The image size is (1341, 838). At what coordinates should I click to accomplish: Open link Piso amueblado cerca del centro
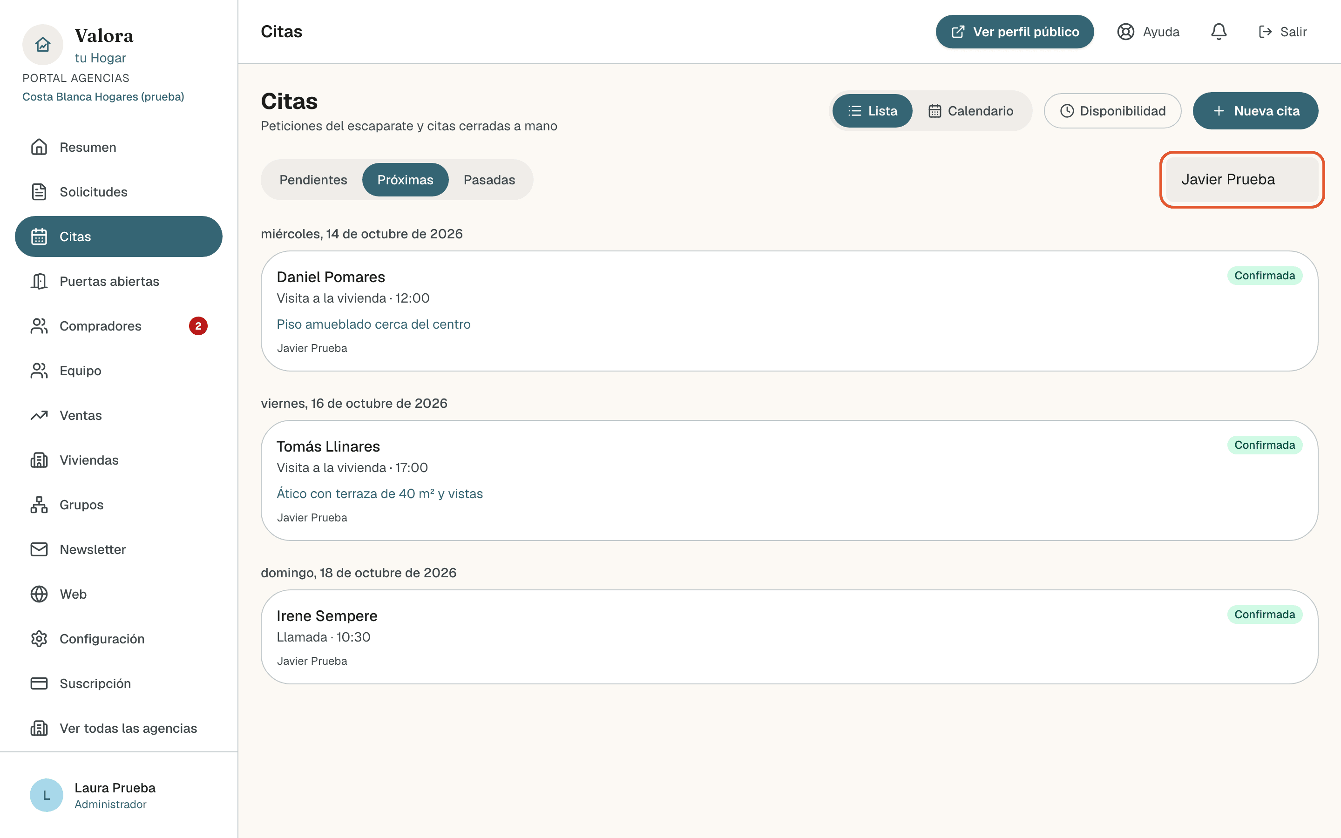tap(373, 324)
